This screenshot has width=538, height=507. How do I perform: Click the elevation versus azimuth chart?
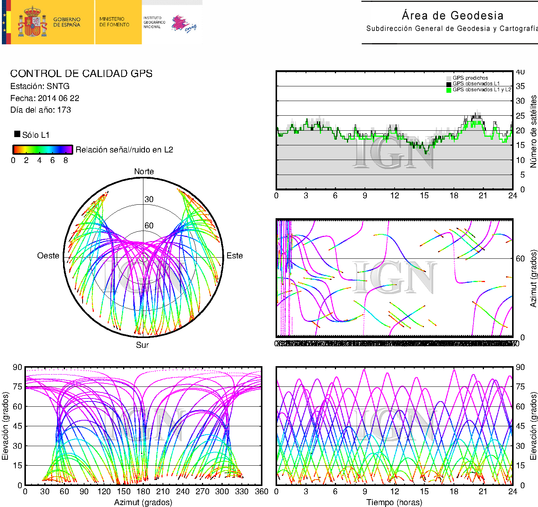point(143,426)
